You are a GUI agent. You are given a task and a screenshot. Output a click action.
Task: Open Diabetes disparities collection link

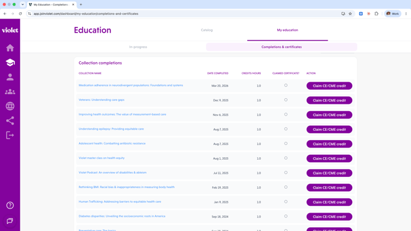click(122, 216)
